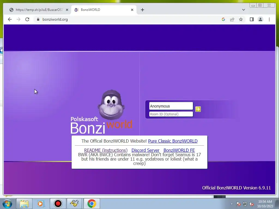Click the network tray icon

pyautogui.click(x=245, y=204)
